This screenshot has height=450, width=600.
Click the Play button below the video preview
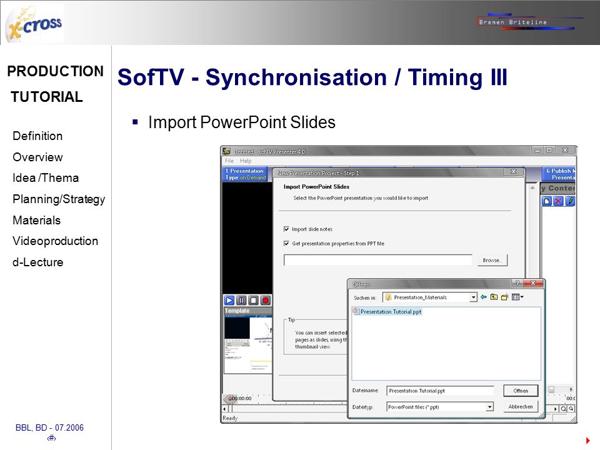tap(229, 301)
